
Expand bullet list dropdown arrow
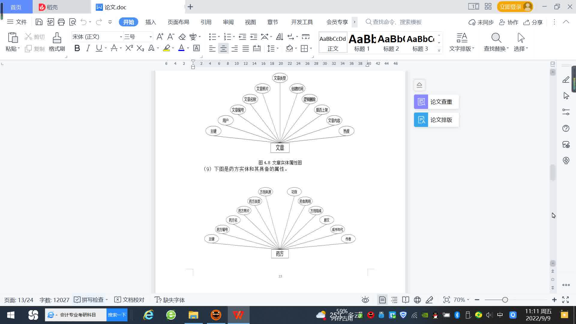coord(219,37)
